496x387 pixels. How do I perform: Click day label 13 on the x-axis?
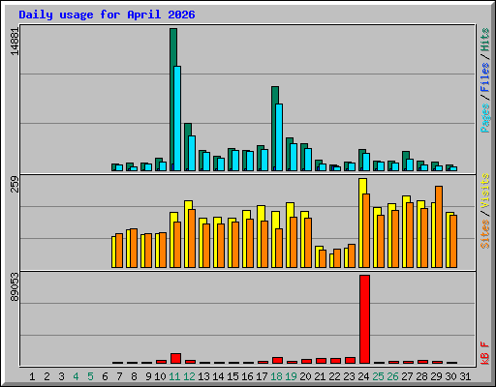click(x=203, y=376)
